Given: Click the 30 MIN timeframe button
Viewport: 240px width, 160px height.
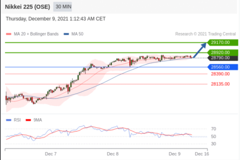Looking at the screenshot, I should [x=62, y=7].
